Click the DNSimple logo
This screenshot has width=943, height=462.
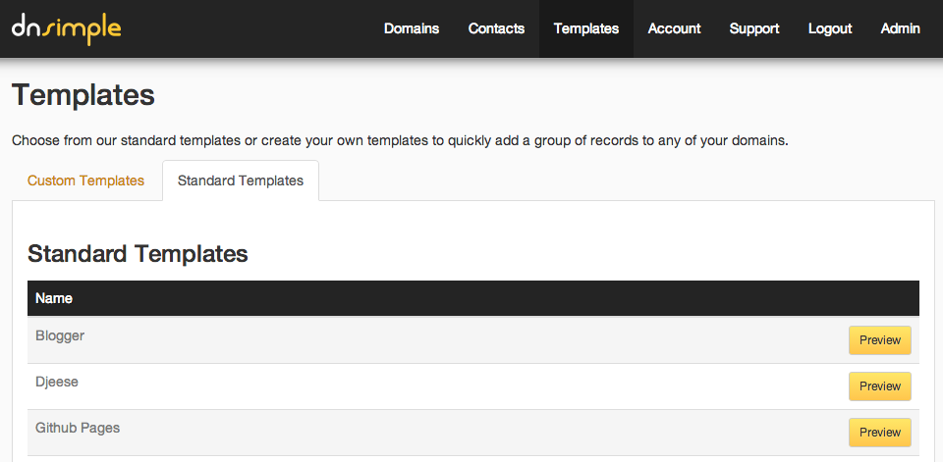tap(67, 28)
